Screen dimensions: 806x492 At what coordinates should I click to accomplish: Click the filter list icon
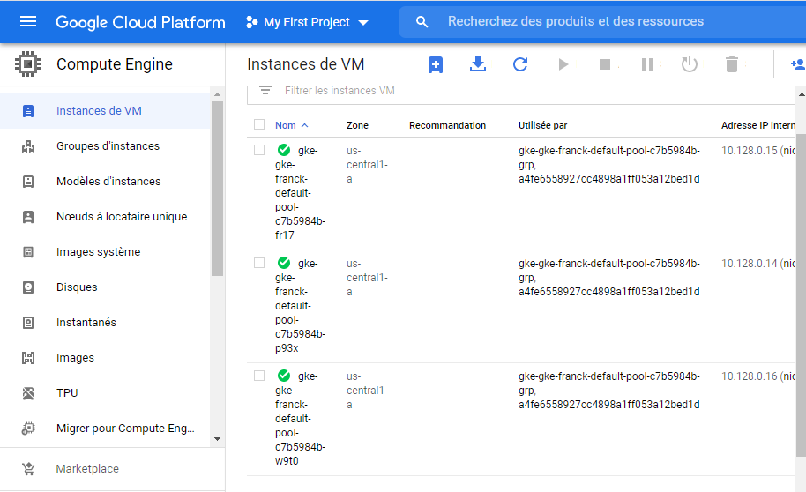[x=265, y=91]
